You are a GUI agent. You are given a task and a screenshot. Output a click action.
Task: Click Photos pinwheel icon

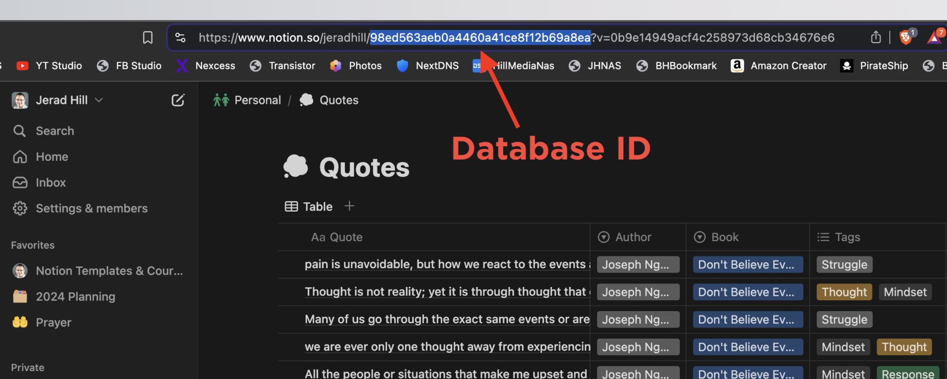coord(336,66)
